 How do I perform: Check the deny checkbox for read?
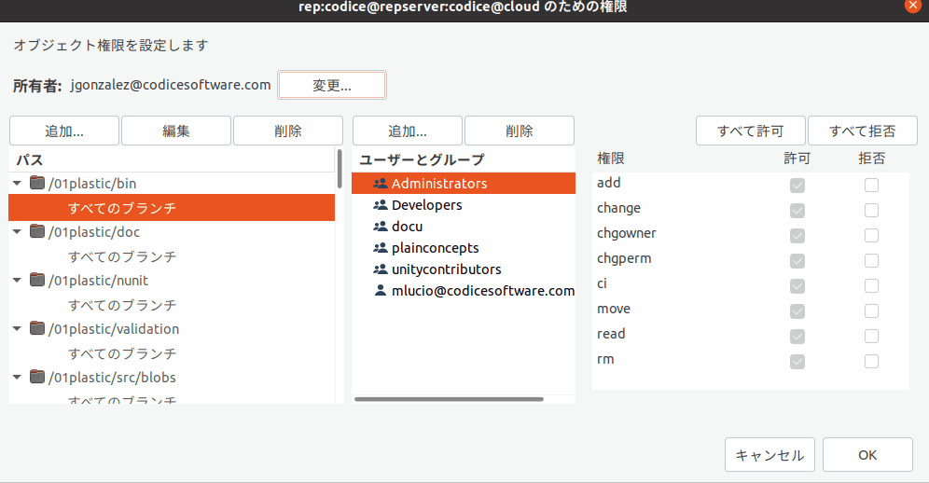pyautogui.click(x=871, y=337)
